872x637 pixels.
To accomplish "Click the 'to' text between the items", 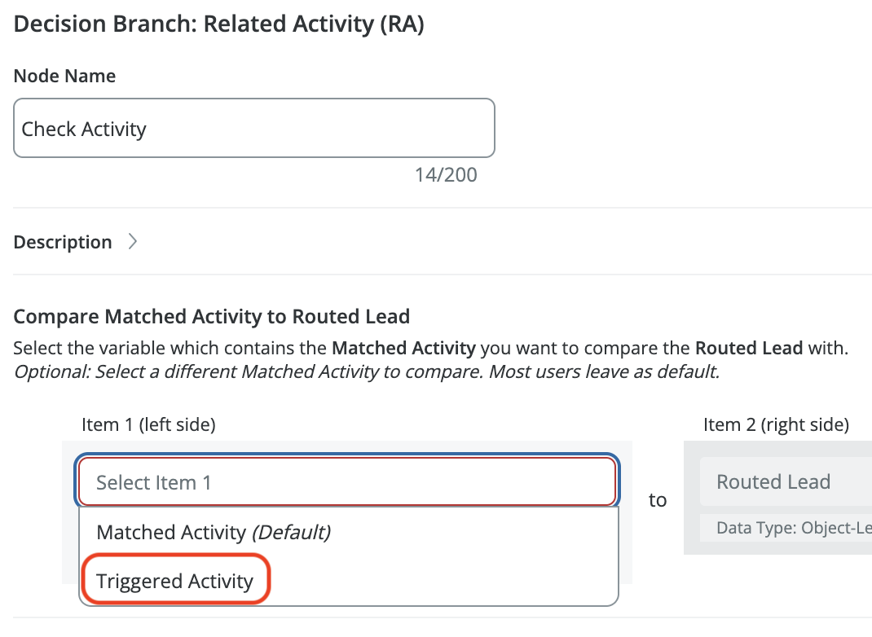I will (658, 499).
